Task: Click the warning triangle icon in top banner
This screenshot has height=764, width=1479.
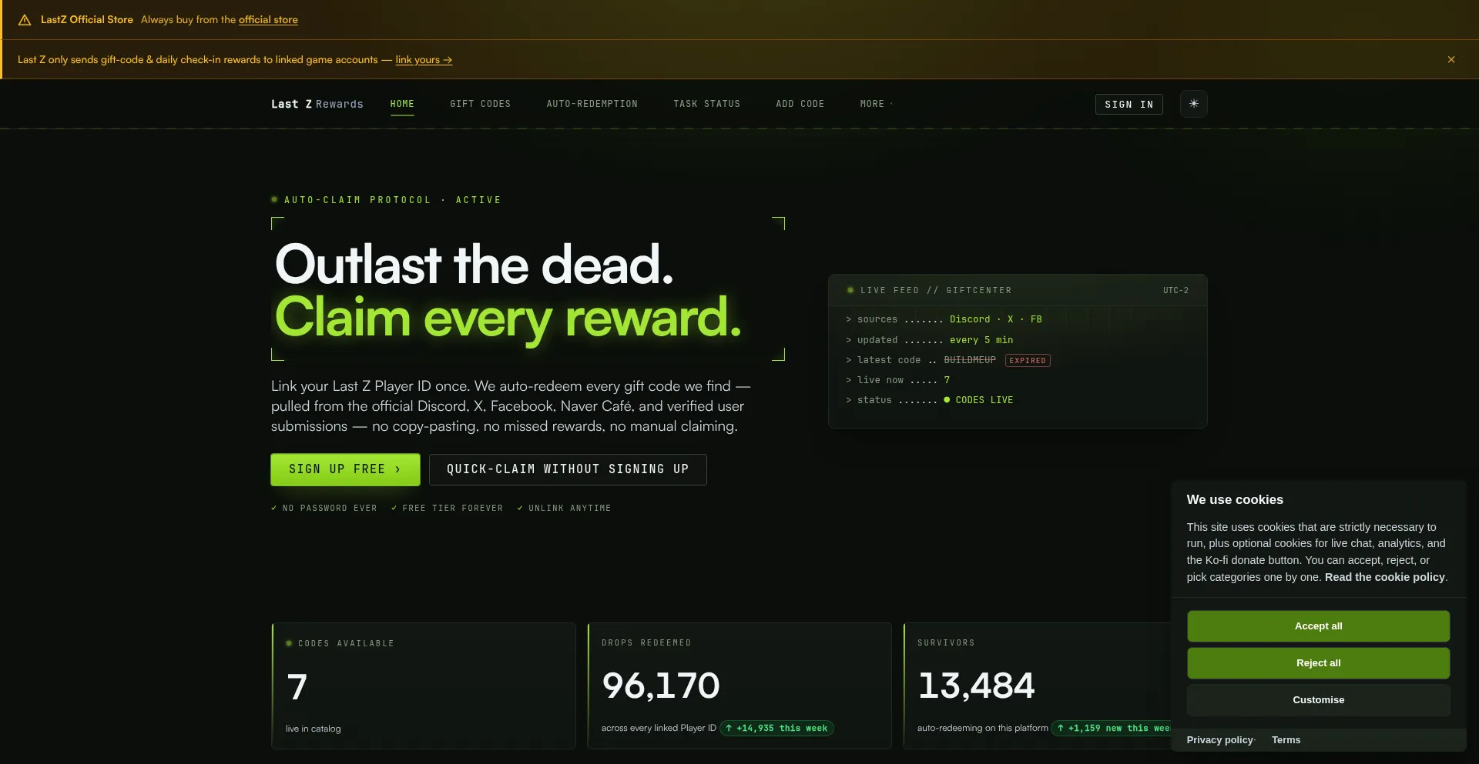Action: pos(25,20)
